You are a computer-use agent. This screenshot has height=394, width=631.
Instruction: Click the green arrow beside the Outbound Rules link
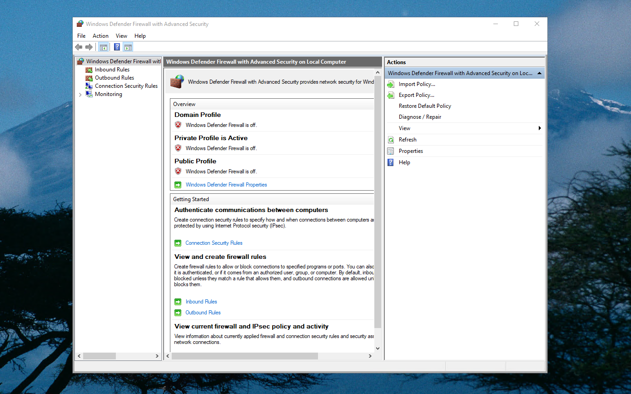pos(178,313)
